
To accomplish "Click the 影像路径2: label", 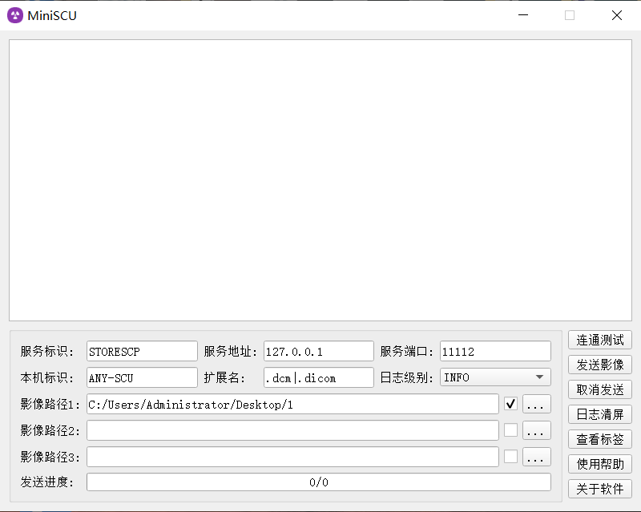I will click(x=50, y=430).
